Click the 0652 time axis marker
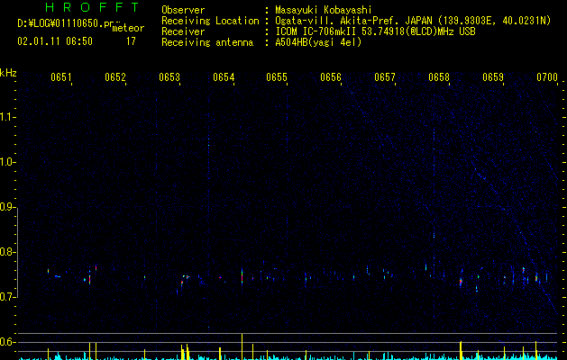Screen dimensions: 567x360 [x=115, y=76]
